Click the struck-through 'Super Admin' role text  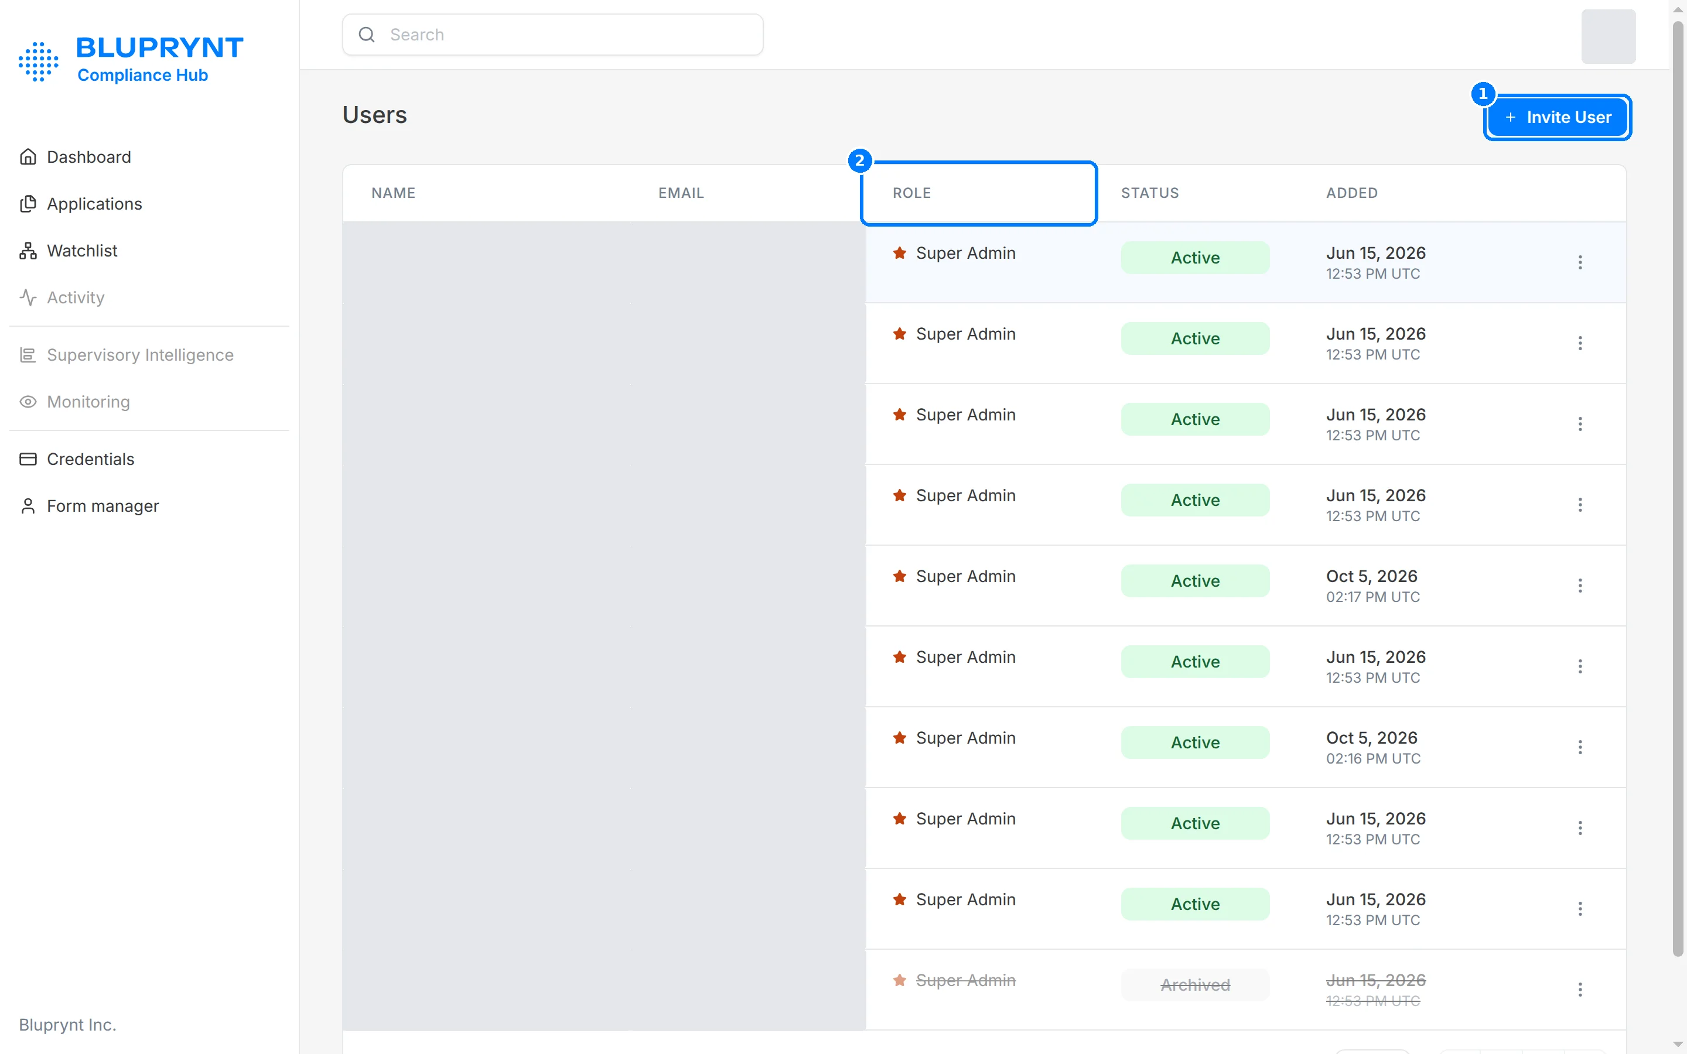(965, 980)
